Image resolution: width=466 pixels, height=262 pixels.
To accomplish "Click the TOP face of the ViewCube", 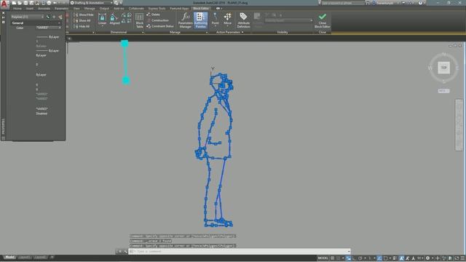I will [x=443, y=68].
